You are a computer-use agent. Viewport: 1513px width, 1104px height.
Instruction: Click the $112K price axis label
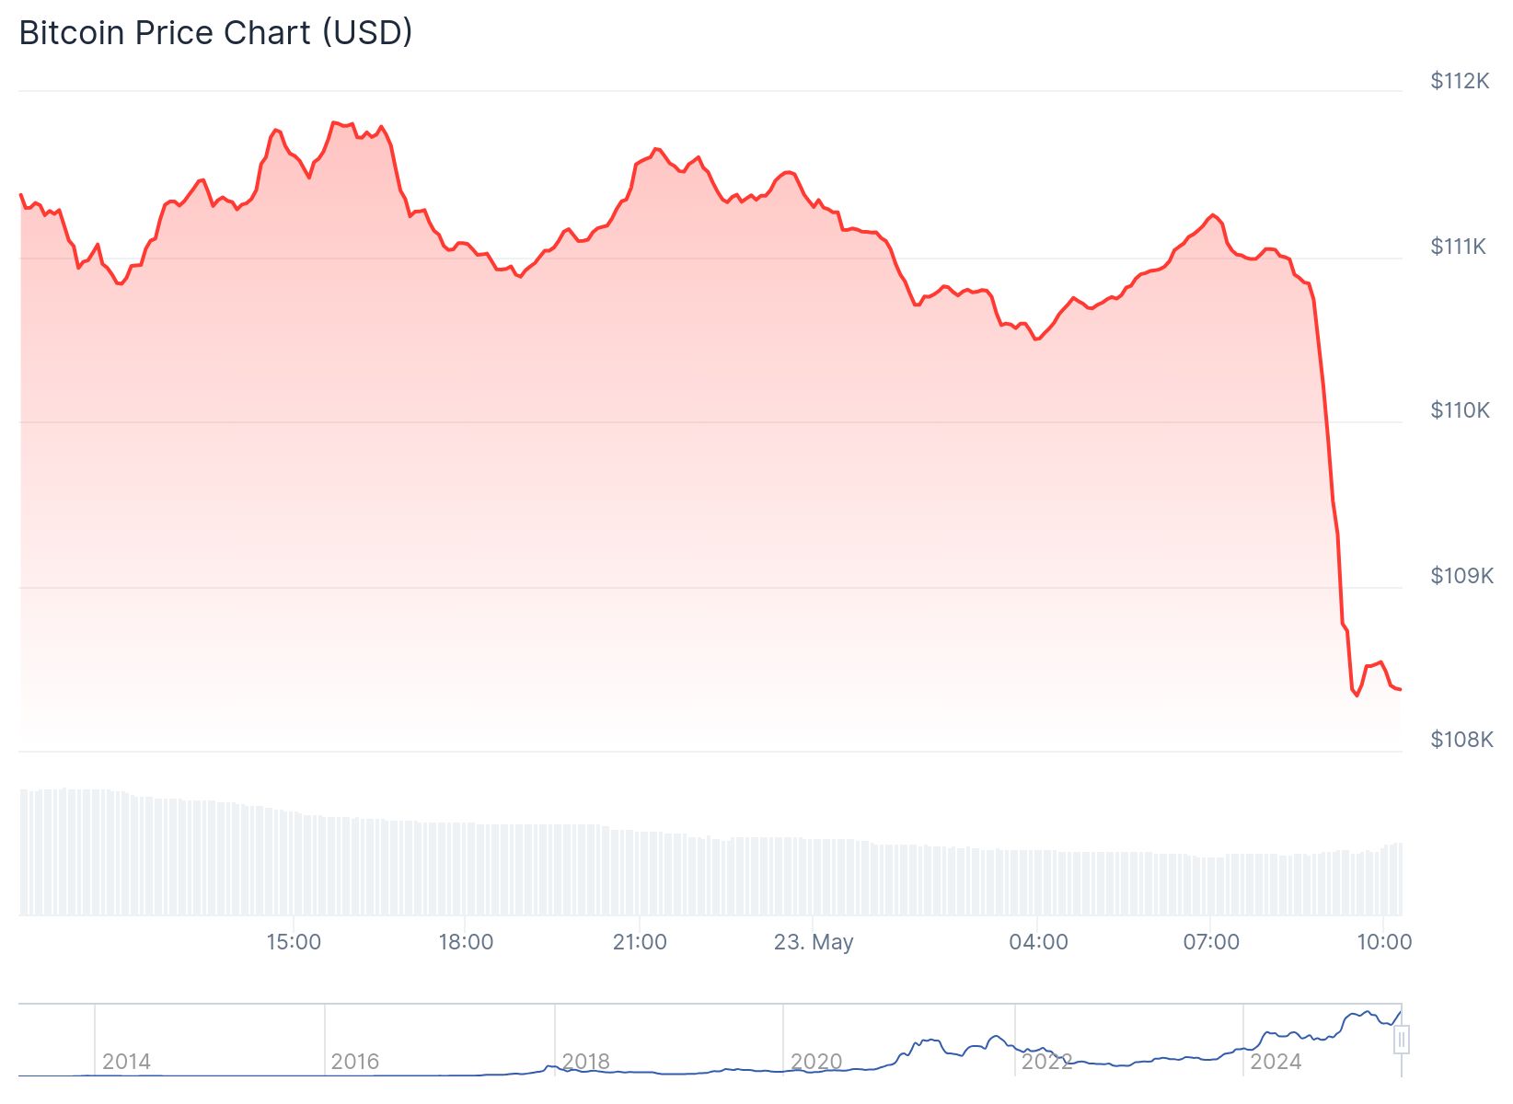click(x=1459, y=81)
